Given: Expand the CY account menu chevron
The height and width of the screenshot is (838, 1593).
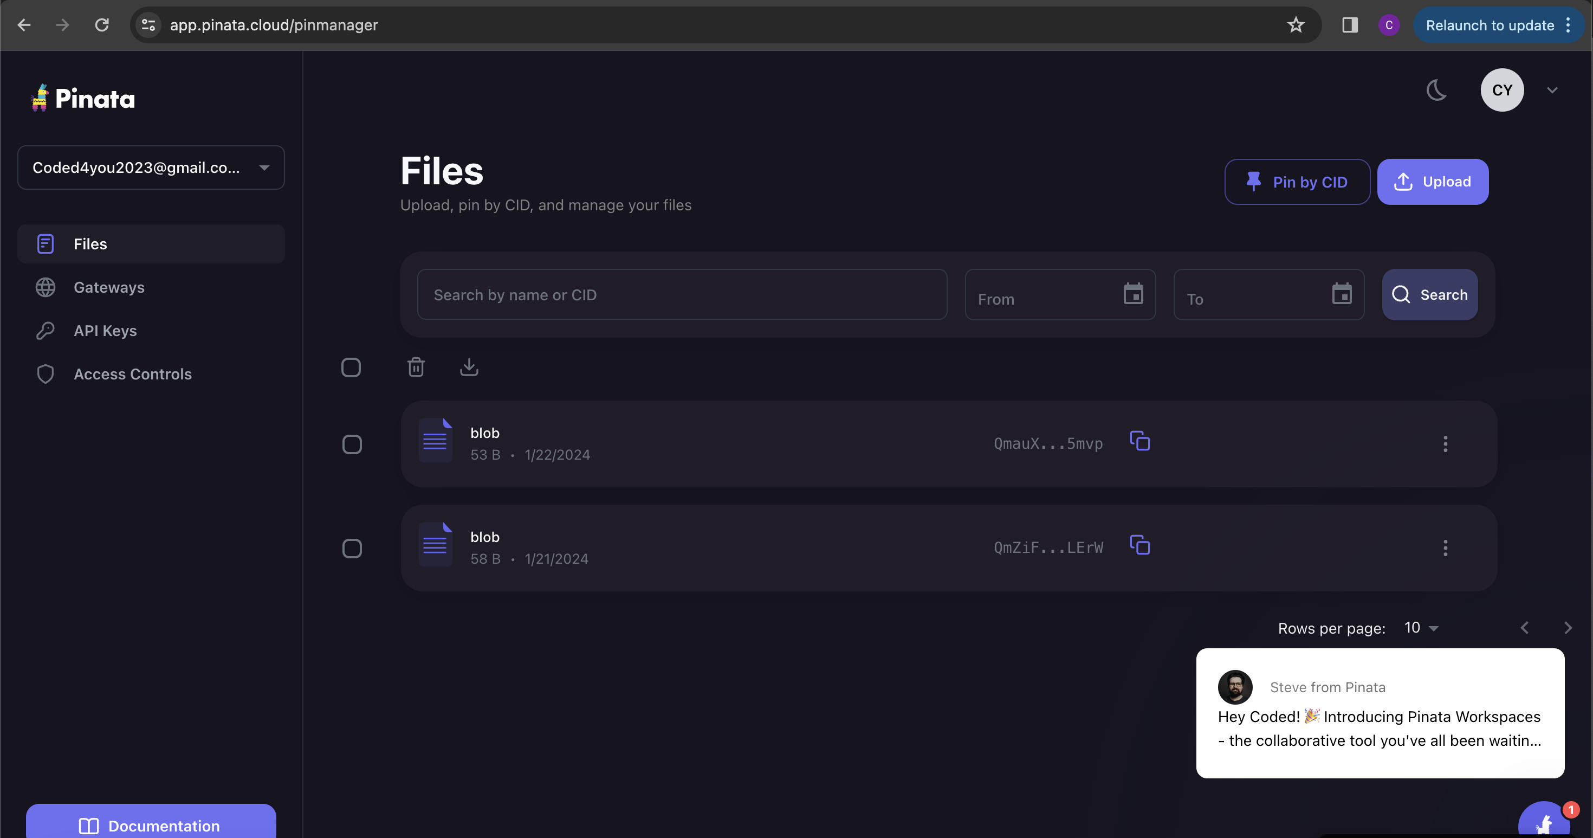Looking at the screenshot, I should point(1552,91).
